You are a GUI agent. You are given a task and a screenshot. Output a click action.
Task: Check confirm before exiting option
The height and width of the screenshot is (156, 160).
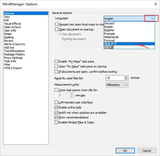[x=56, y=72]
